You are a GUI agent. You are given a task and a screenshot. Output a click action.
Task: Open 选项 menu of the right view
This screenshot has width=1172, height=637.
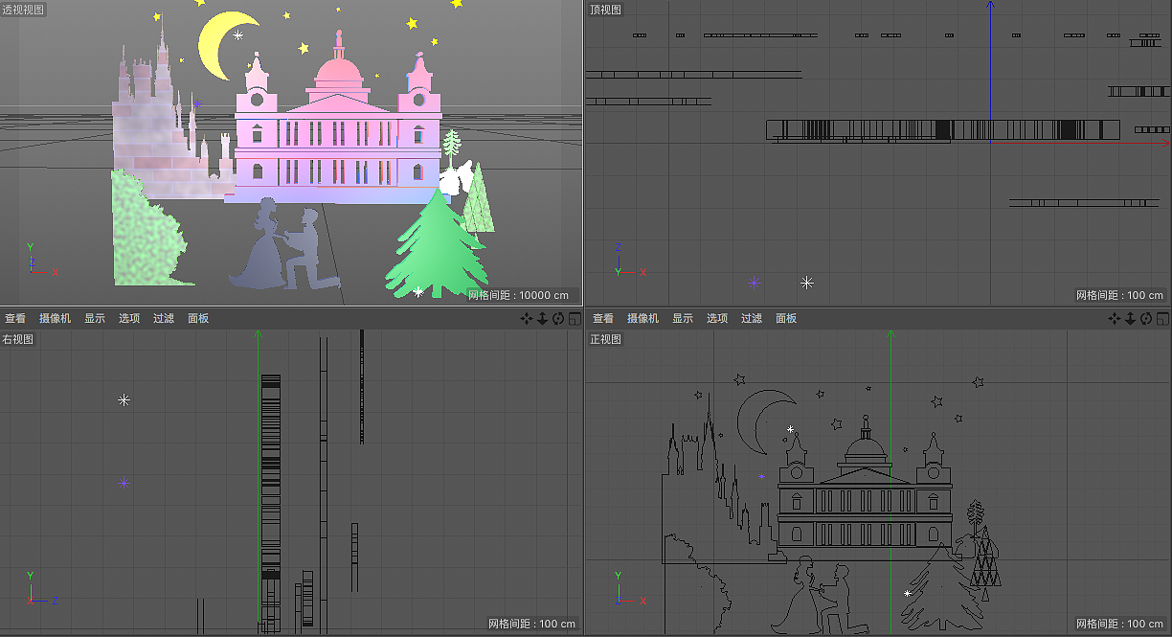click(129, 318)
